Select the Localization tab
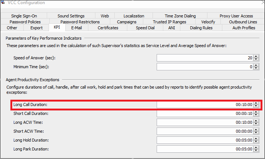Viewport: 265px width, 159px height. [134, 16]
